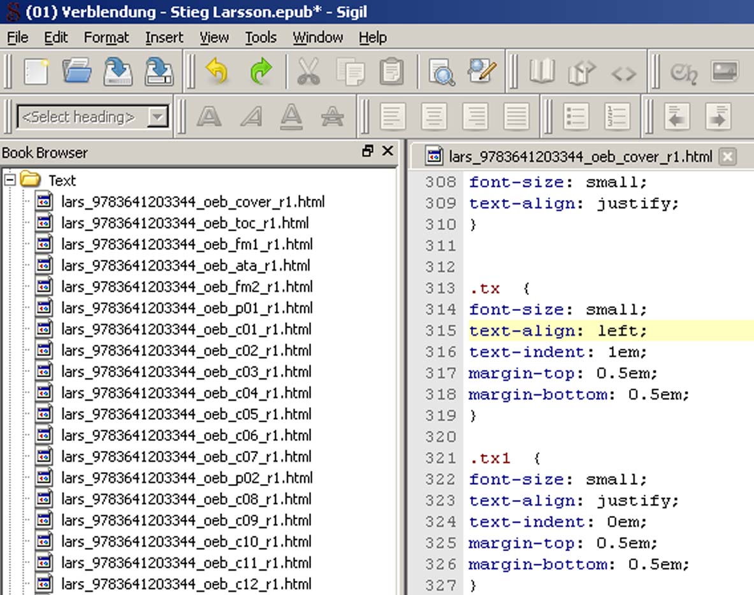This screenshot has height=595, width=754.
Task: Click the Justify alignment icon
Action: [x=516, y=117]
